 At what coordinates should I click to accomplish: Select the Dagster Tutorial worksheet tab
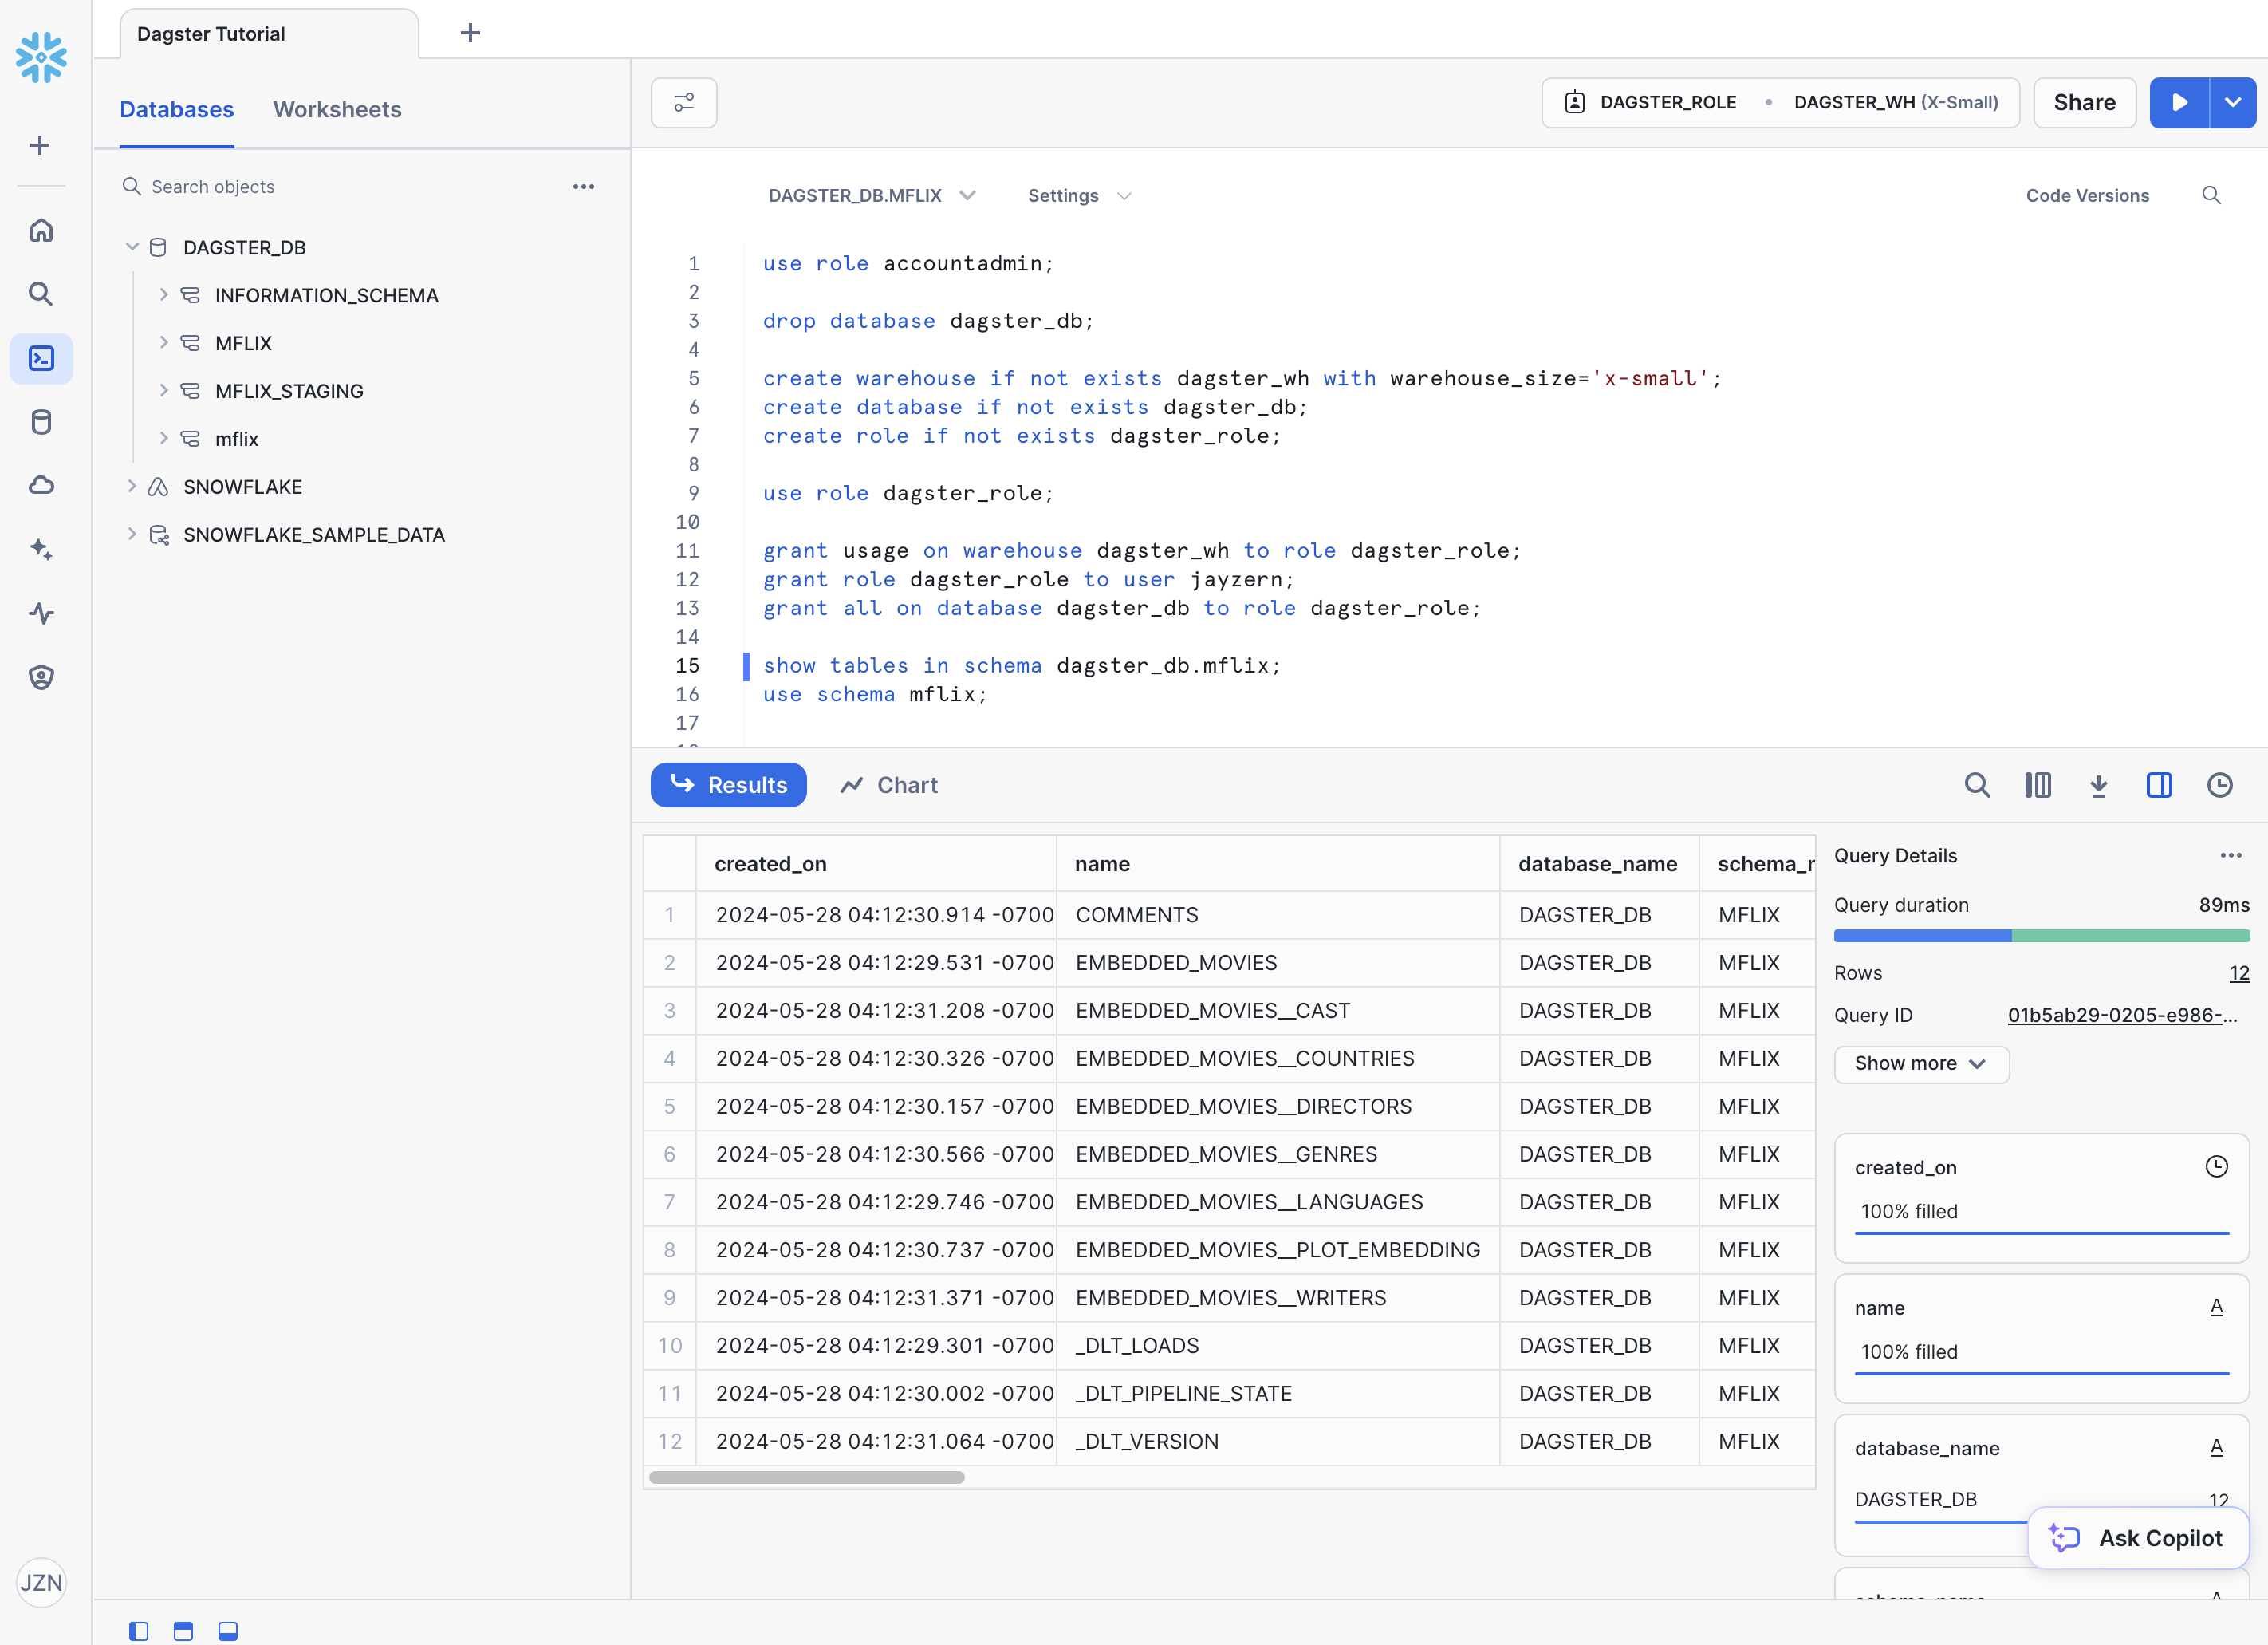point(269,34)
